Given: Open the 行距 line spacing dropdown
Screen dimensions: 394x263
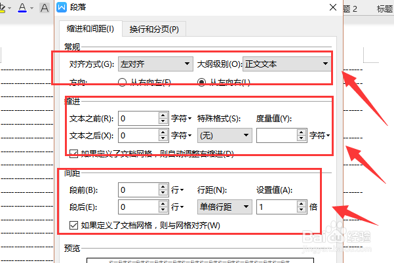Looking at the screenshot, I should tap(225, 207).
